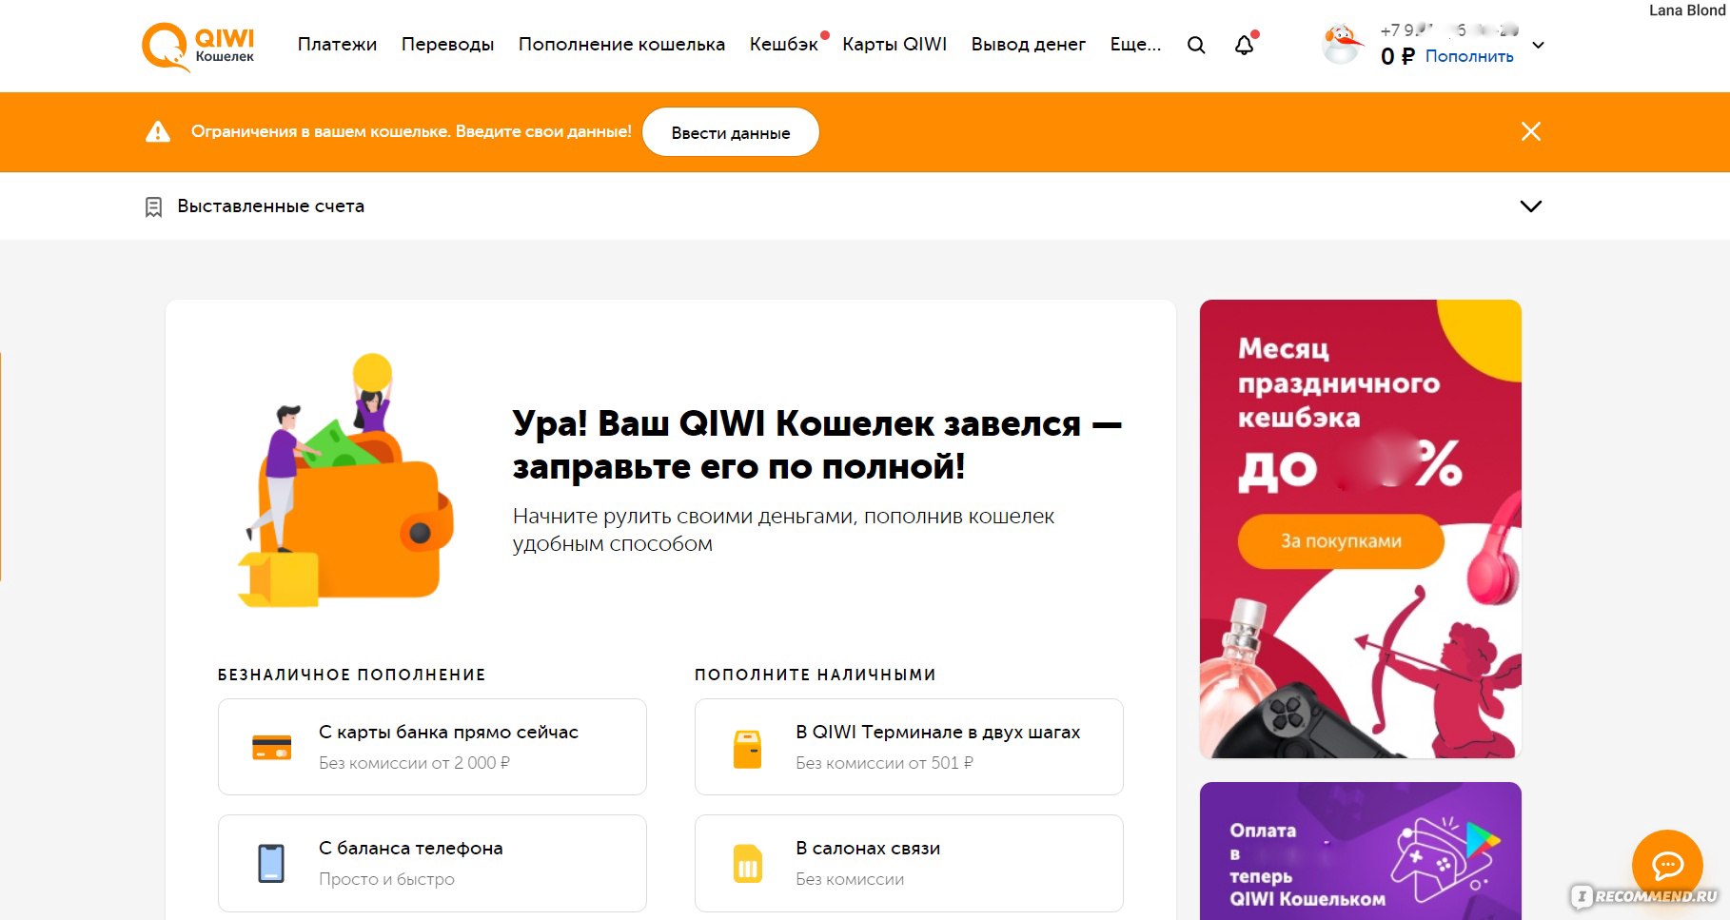Image resolution: width=1730 pixels, height=920 pixels.
Task: Open the Платежи menu item
Action: (337, 44)
